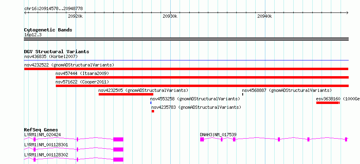Click the 20930k ruler tick label
The width and height of the screenshot is (360, 164).
tap(170, 16)
